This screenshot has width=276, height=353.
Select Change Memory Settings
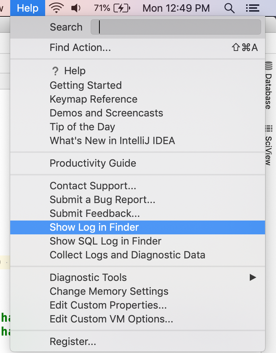[109, 291]
